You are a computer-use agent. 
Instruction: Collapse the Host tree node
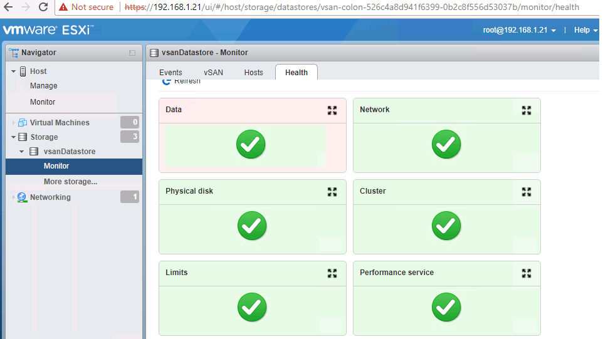(x=13, y=71)
